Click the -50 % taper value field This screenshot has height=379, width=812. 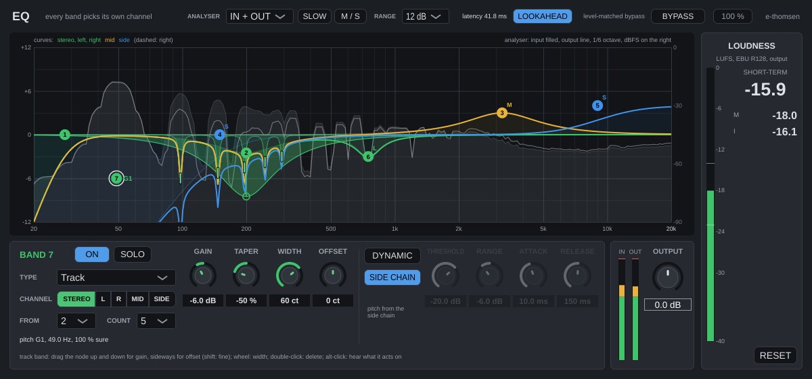(246, 300)
